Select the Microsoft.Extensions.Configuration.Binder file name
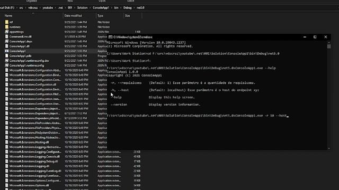 (35, 75)
